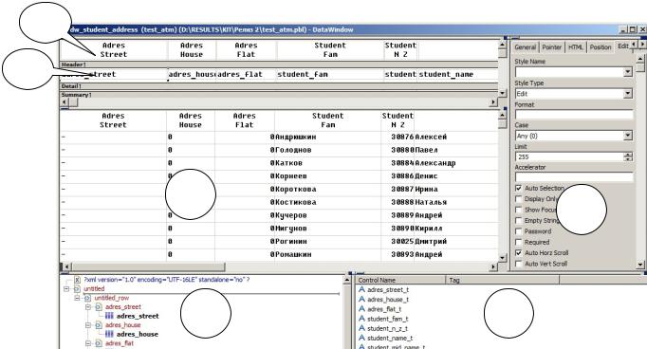Select the student_n_z_t control name row
Screen dimensions: 647x349
(x=387, y=328)
